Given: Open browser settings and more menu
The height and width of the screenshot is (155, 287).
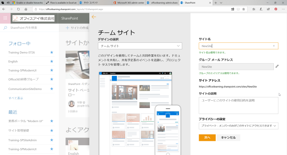Looking at the screenshot, I should point(283,9).
